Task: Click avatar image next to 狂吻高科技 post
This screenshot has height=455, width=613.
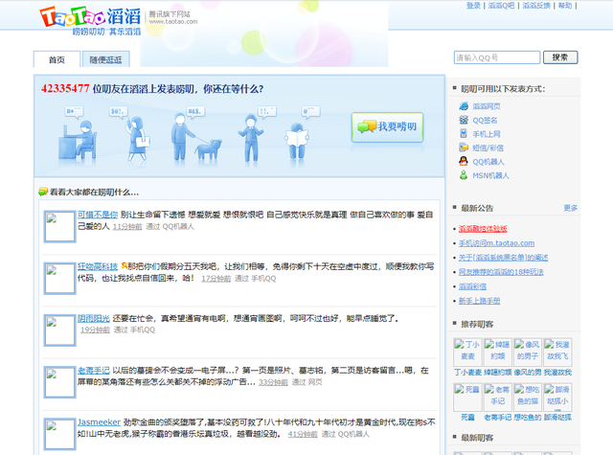Action: point(59,279)
